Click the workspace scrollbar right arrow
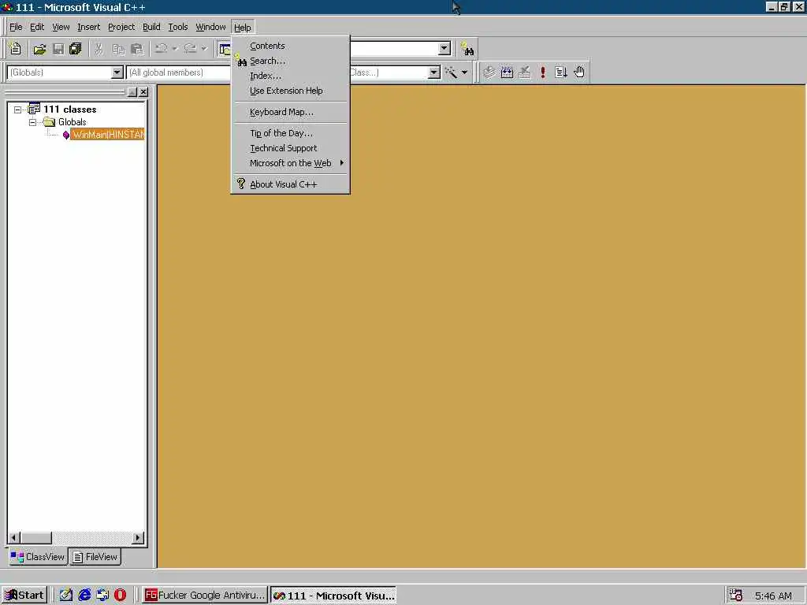This screenshot has height=605, width=807. coord(137,538)
